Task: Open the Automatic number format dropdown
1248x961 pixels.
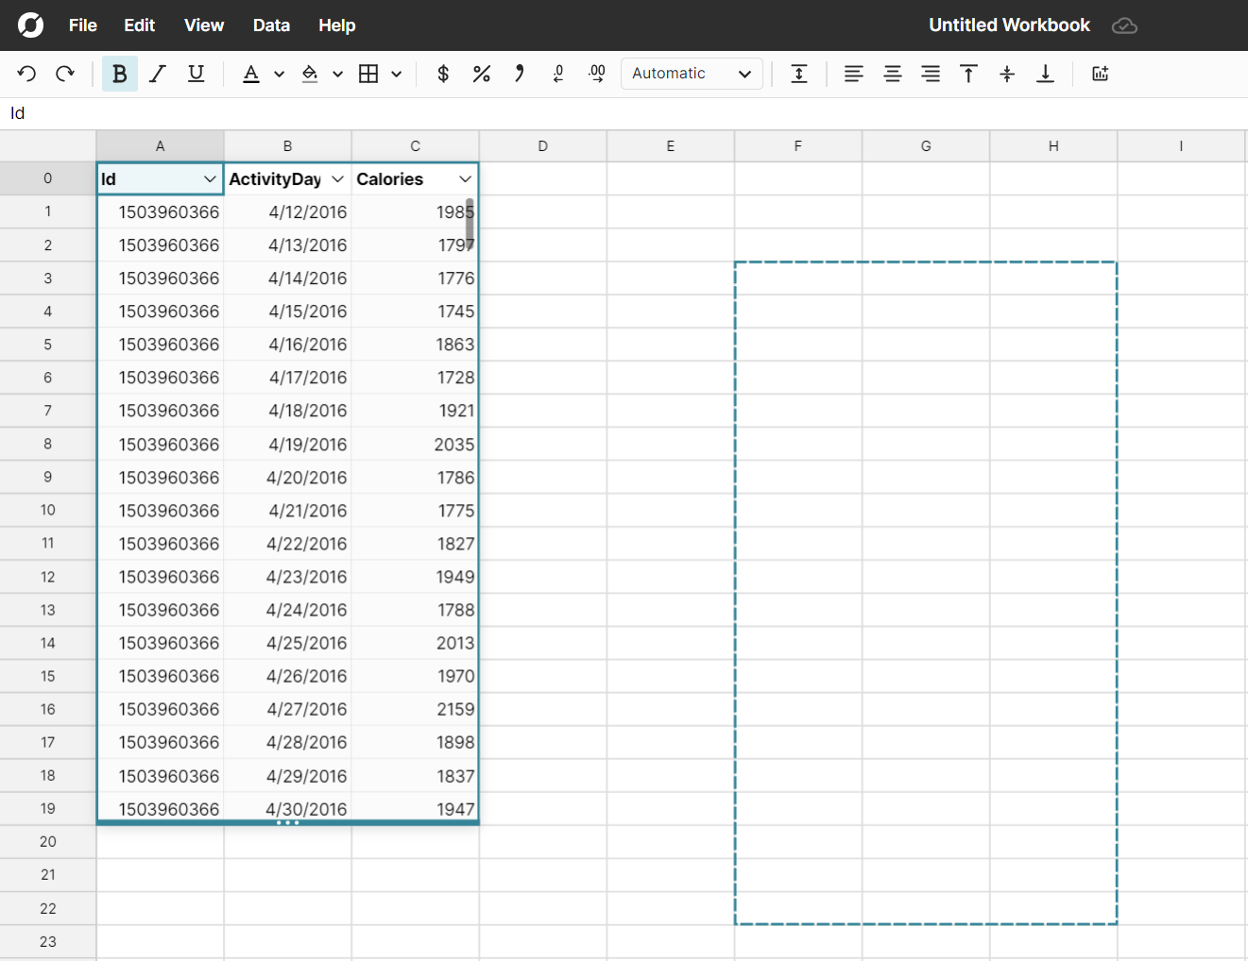Action: tap(692, 74)
